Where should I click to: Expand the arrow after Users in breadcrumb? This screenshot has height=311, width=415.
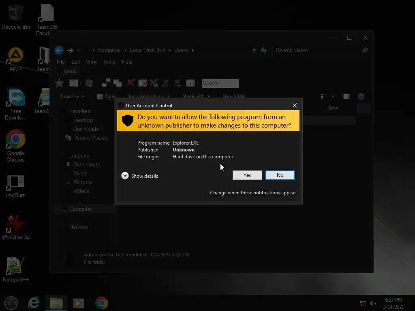(193, 50)
